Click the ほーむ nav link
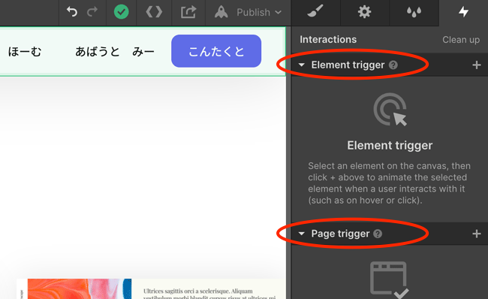The image size is (488, 299). [x=25, y=51]
